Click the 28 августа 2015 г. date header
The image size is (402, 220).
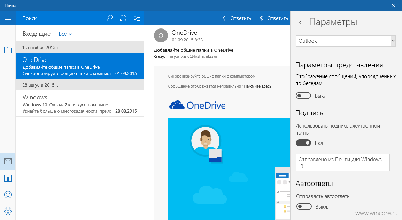pyautogui.click(x=80, y=85)
